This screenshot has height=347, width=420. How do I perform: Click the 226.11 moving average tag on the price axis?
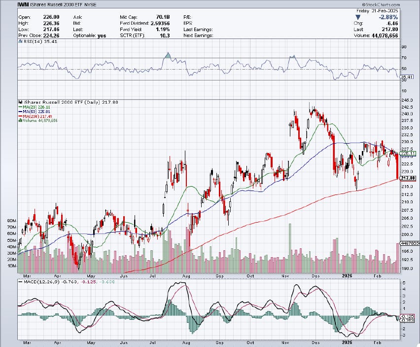(408, 154)
